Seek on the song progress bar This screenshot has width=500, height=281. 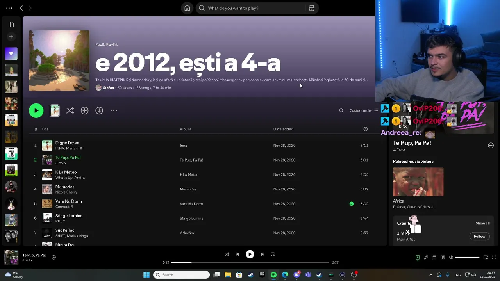(x=250, y=263)
